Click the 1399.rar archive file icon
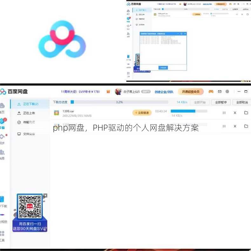The image size is (251, 251). pyautogui.click(x=56, y=113)
